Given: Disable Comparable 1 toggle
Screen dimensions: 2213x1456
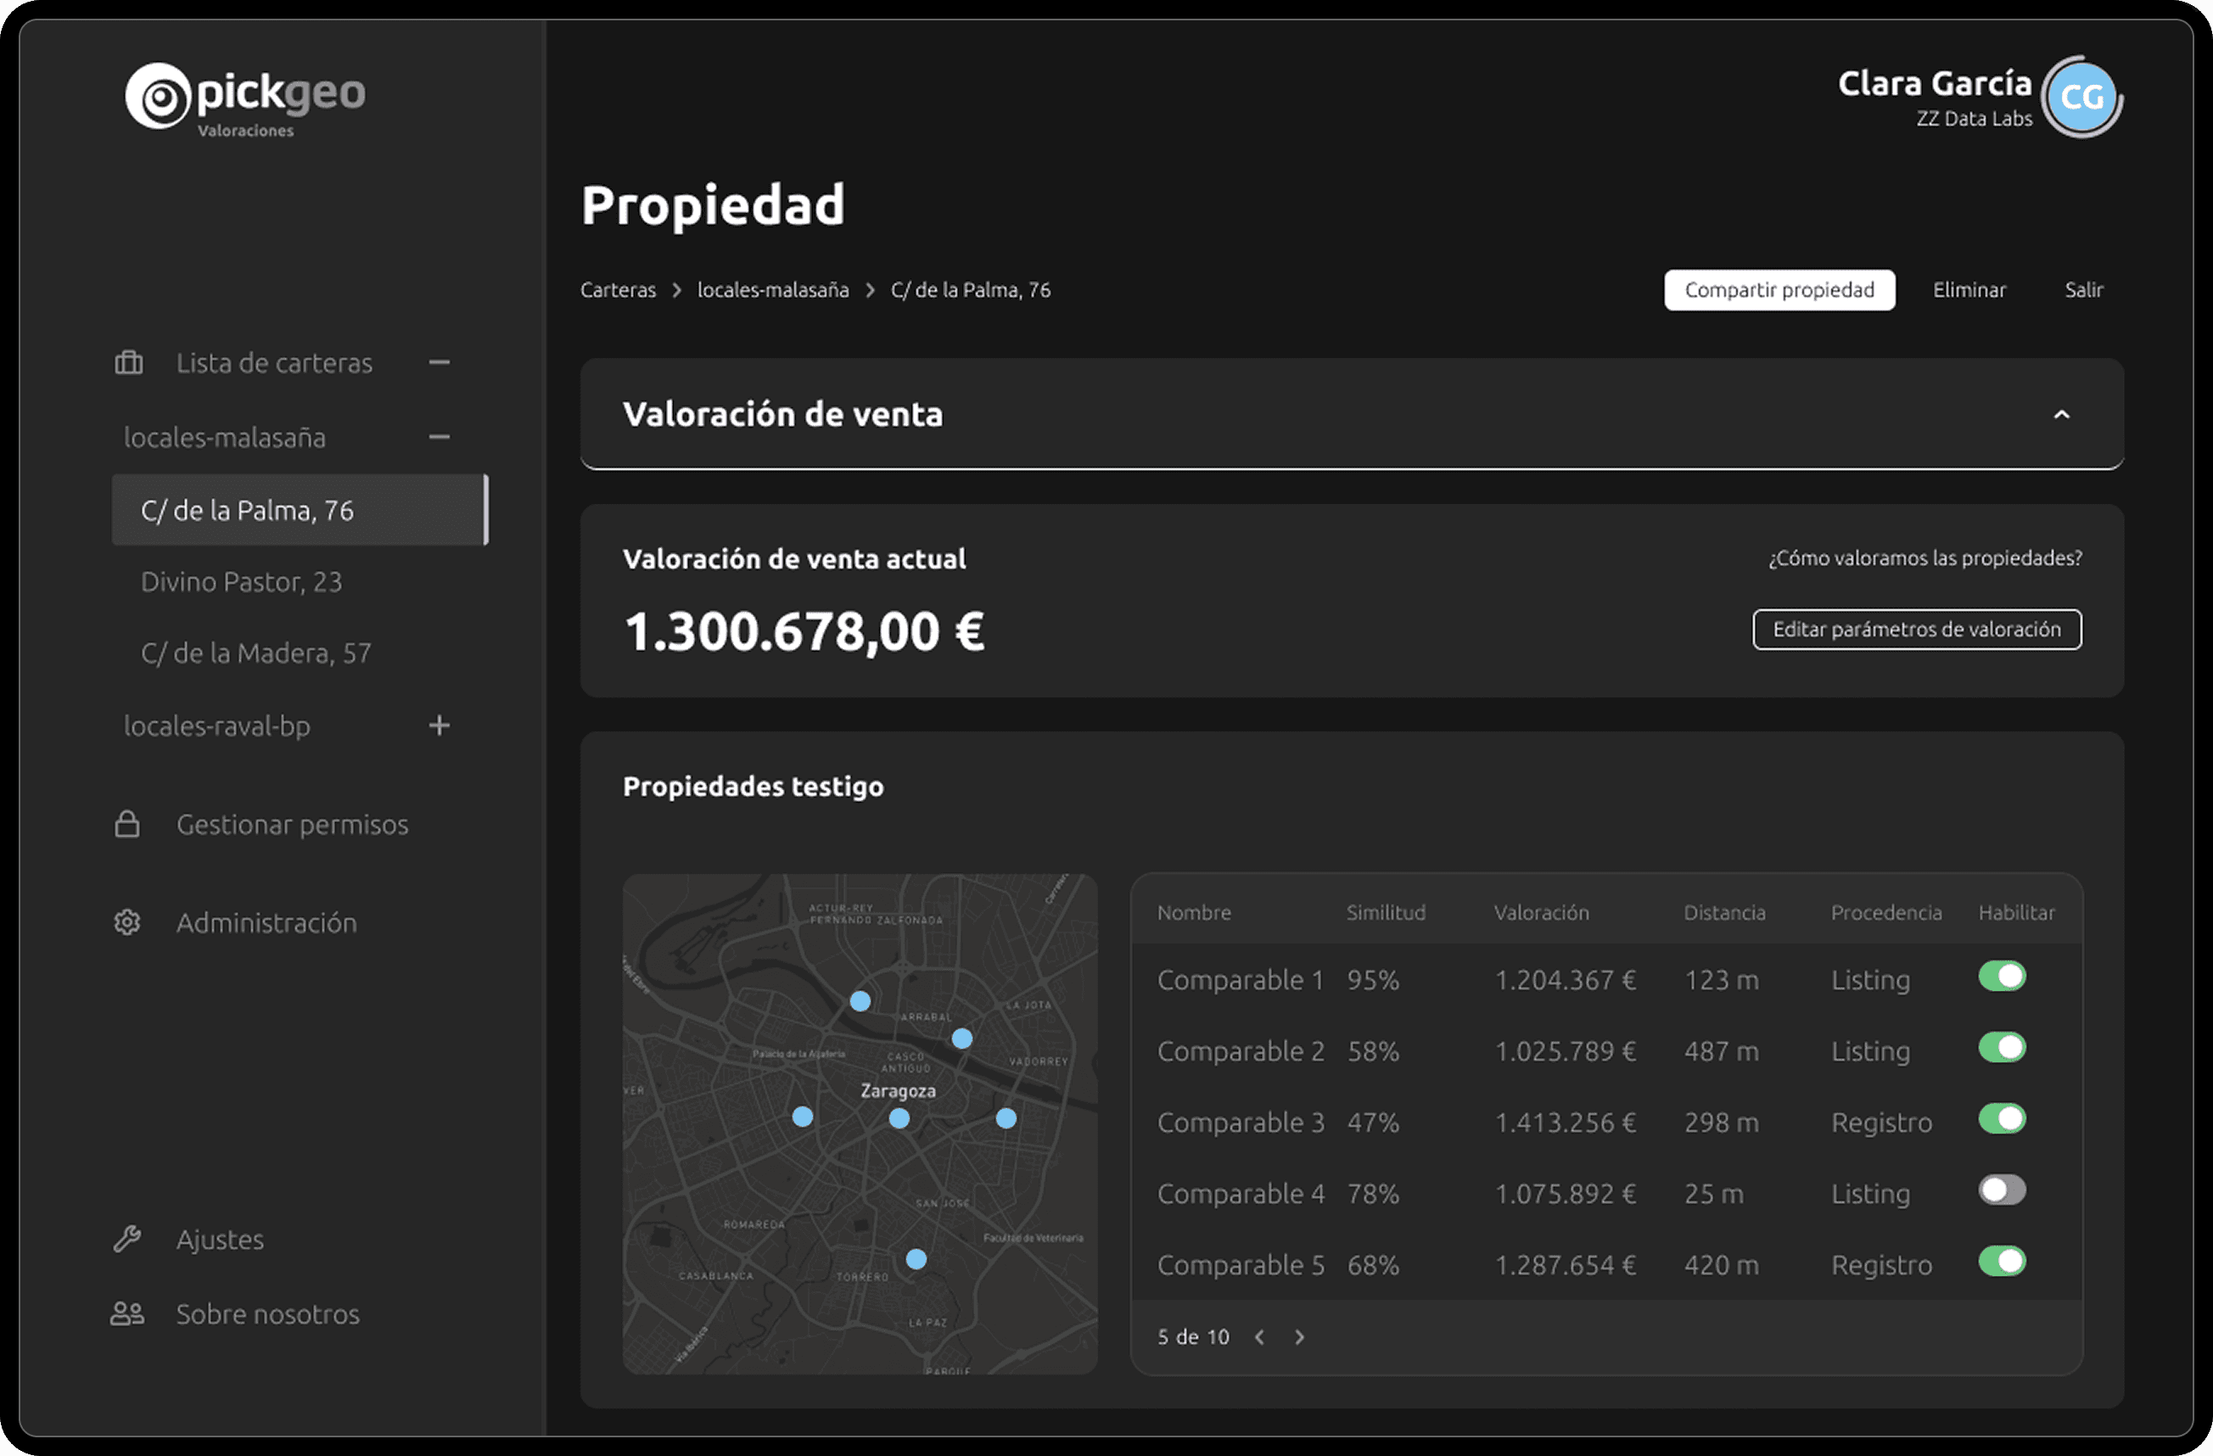Looking at the screenshot, I should point(2002,977).
